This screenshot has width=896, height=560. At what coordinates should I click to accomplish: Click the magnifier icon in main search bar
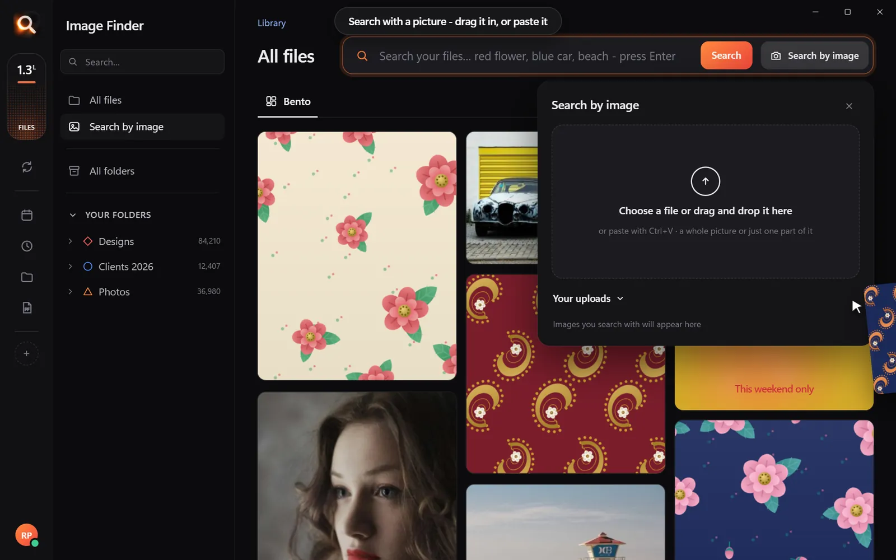(x=362, y=56)
